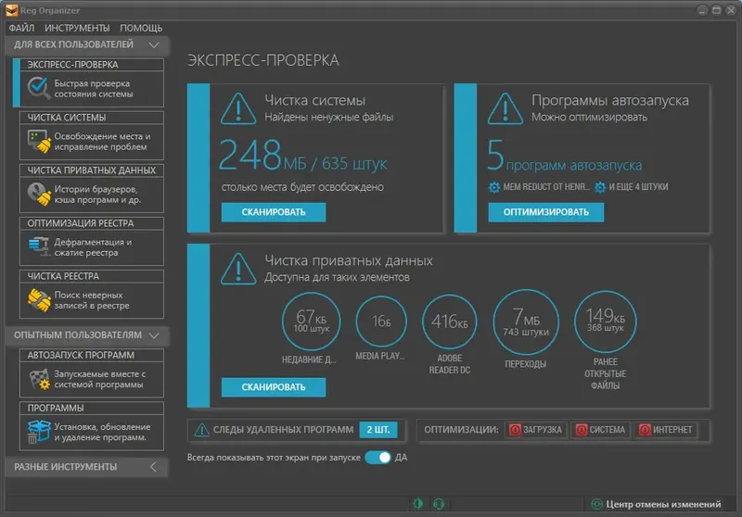Click warning icon in Чистка приватных данных card
Image resolution: width=742 pixels, height=517 pixels.
[x=238, y=269]
